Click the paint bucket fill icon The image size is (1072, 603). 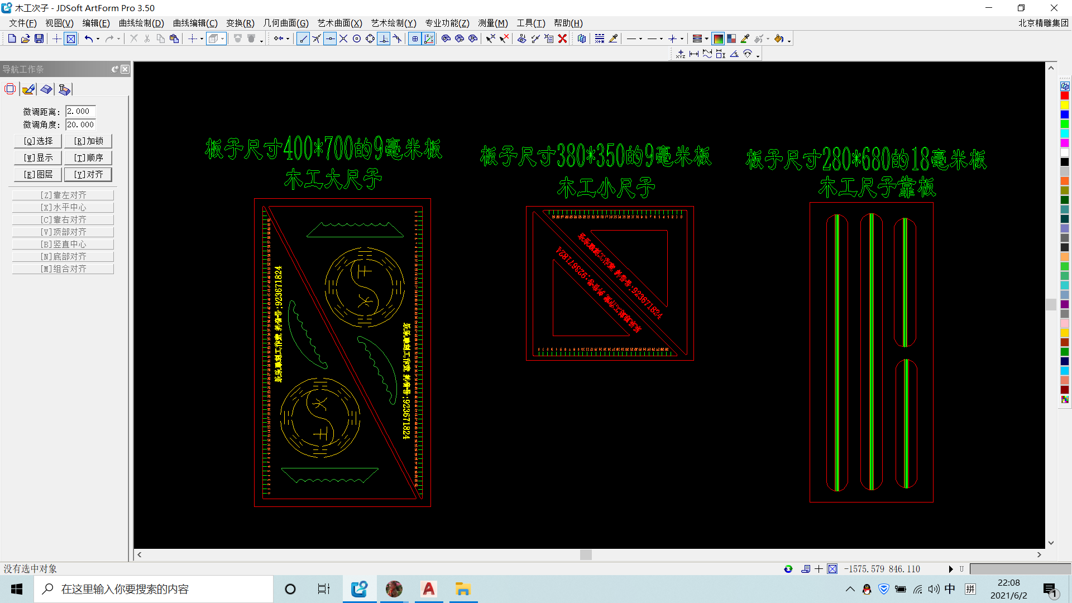point(778,39)
